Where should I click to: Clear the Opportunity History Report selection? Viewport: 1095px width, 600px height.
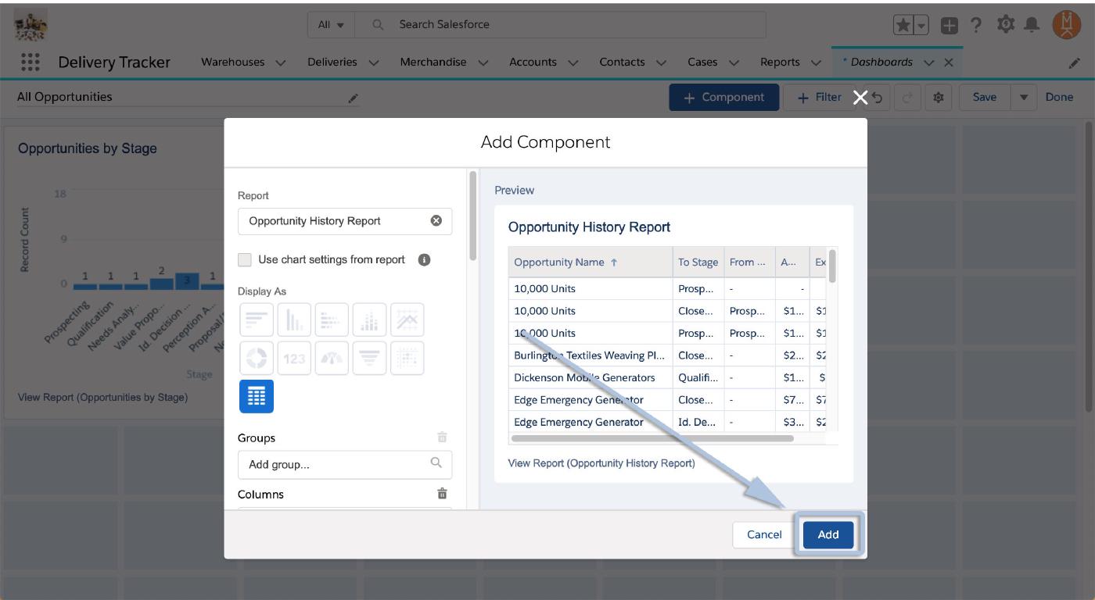(436, 221)
